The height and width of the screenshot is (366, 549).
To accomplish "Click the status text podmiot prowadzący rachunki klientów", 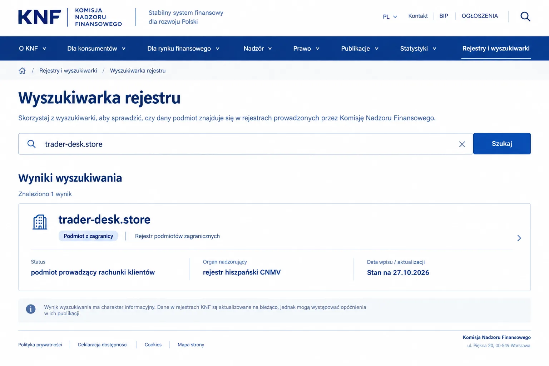I will tap(93, 272).
